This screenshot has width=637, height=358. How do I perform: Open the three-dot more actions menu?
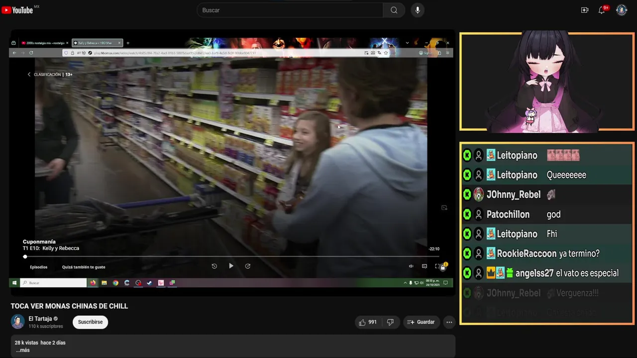tap(449, 322)
